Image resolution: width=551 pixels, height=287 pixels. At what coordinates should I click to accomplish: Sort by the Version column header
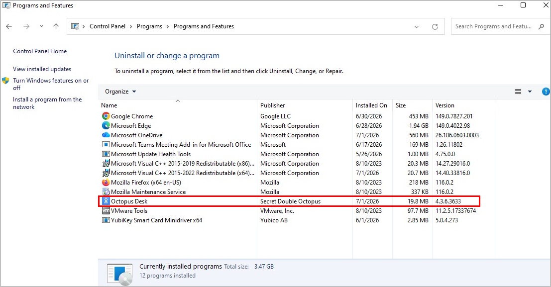click(x=445, y=105)
